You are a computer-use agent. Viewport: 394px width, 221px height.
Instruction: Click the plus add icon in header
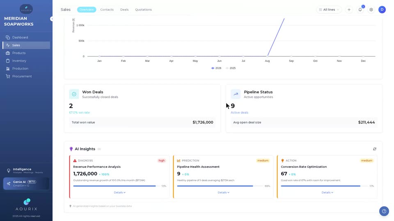pyautogui.click(x=349, y=9)
